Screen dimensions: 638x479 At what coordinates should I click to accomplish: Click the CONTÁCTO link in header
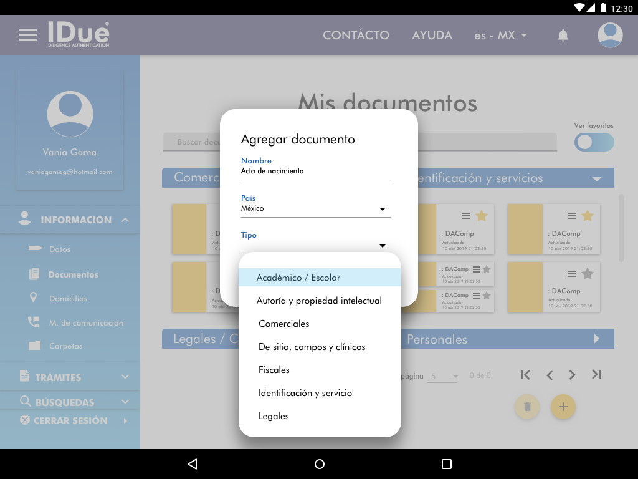pos(356,36)
